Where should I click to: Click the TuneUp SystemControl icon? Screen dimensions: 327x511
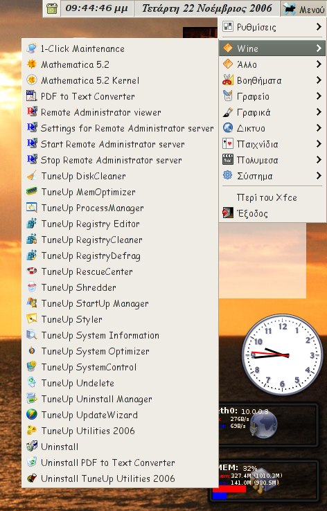pyautogui.click(x=32, y=367)
